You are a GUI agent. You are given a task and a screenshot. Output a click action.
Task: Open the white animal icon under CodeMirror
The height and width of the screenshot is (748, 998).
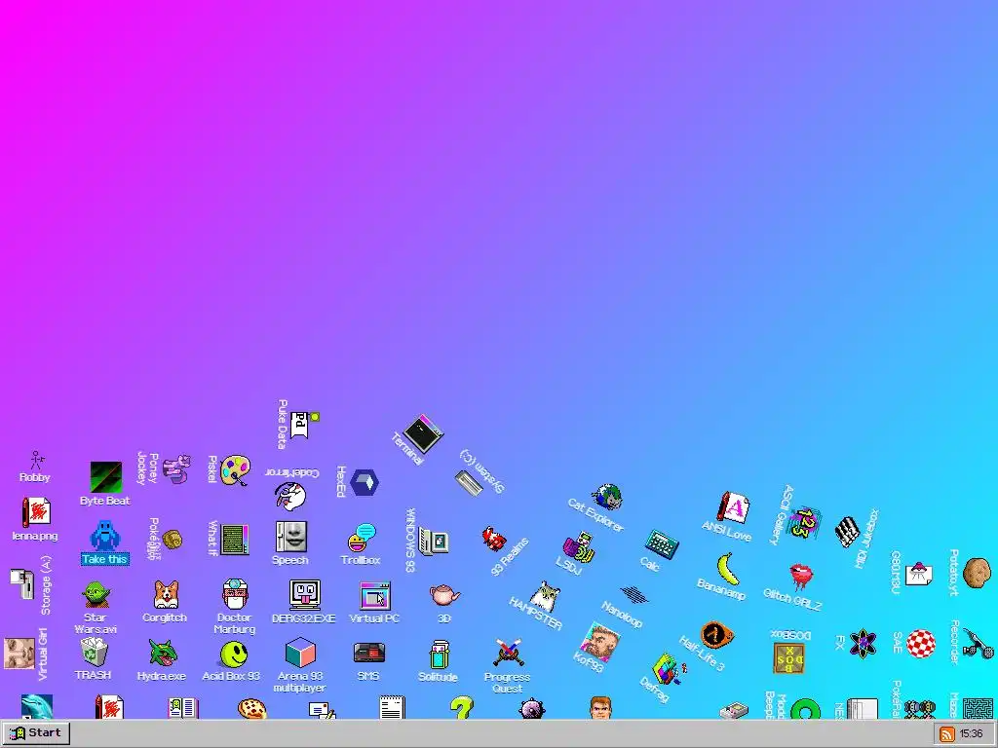click(290, 496)
